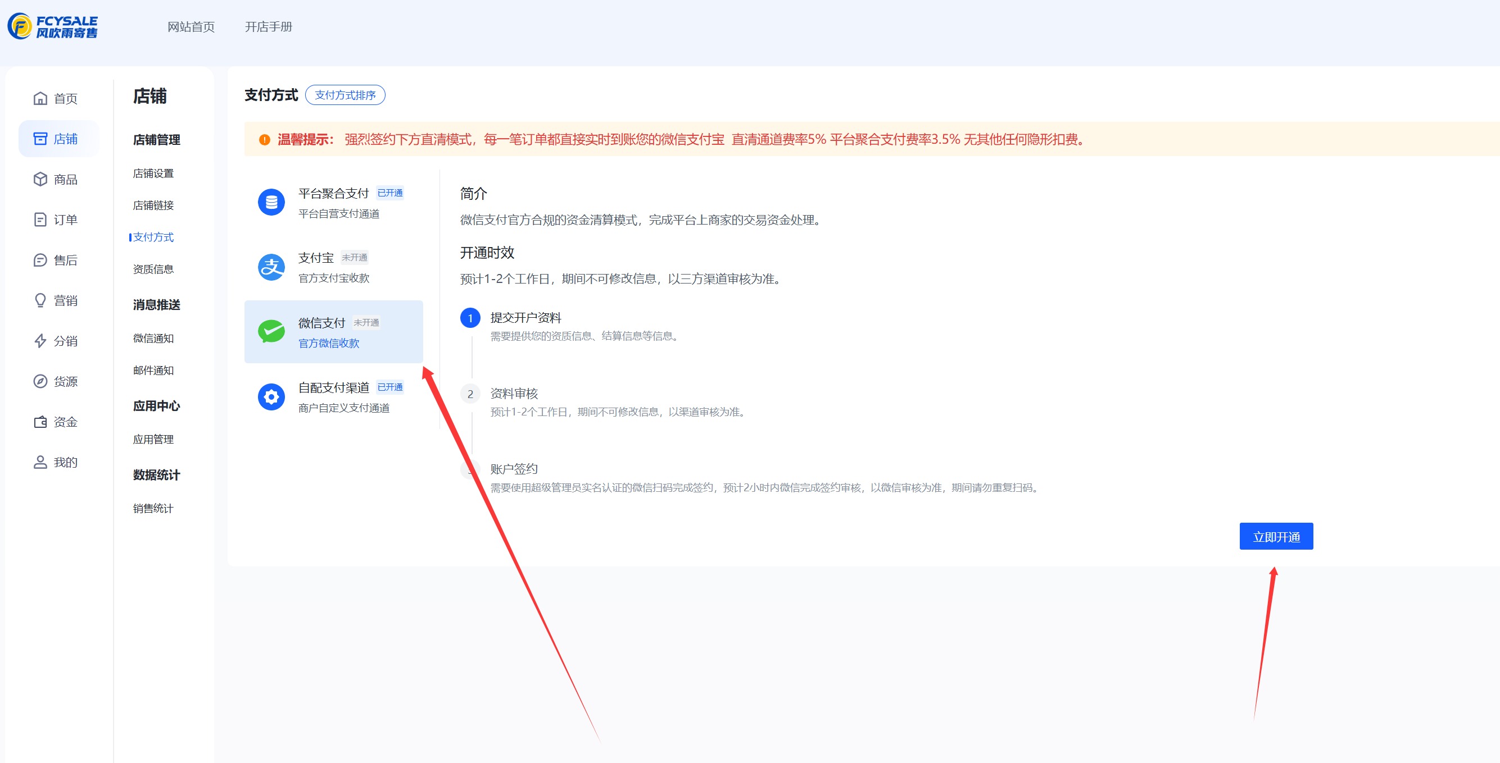The width and height of the screenshot is (1500, 763).
Task: Click step 1 circle 提交开户资料
Action: pos(470,318)
